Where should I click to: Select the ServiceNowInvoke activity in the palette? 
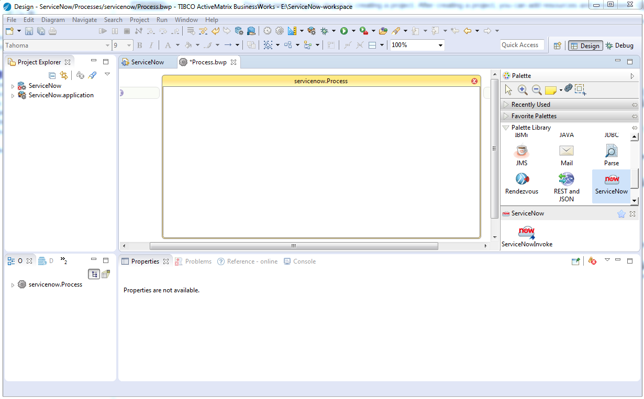coord(527,236)
